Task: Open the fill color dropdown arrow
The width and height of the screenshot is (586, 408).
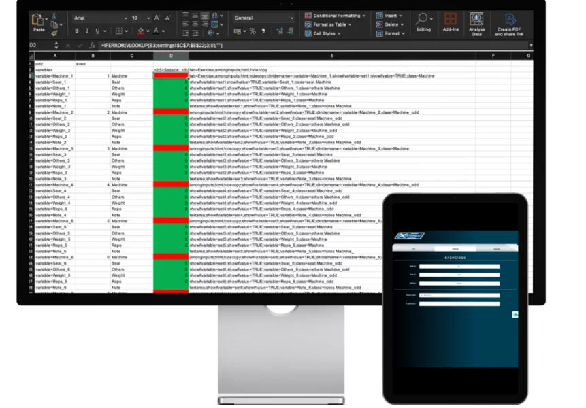Action: (x=148, y=31)
